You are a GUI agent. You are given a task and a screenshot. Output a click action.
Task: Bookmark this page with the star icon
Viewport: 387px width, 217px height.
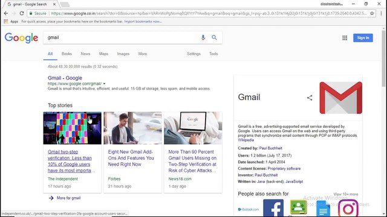coord(372,13)
